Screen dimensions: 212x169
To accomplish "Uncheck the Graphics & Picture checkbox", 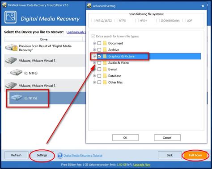I will click(x=99, y=56).
